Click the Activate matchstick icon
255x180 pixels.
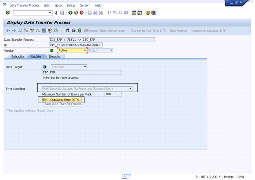tap(62, 31)
